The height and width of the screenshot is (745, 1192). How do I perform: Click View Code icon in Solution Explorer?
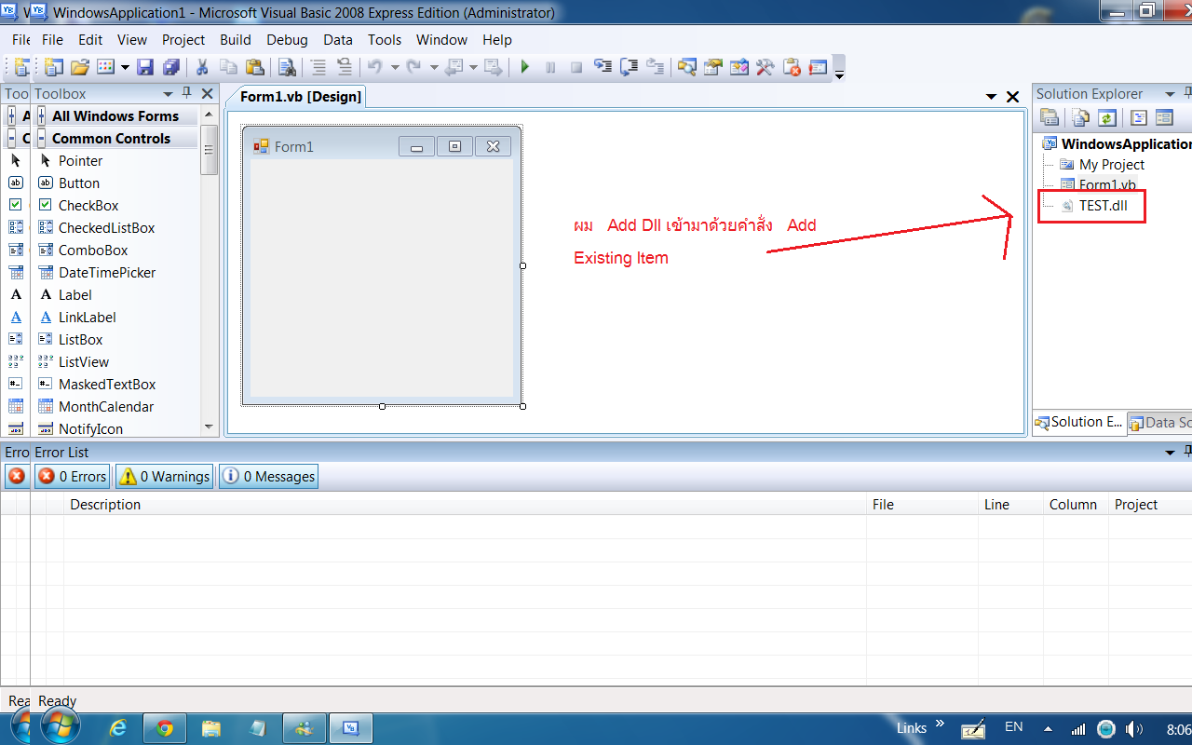point(1138,117)
